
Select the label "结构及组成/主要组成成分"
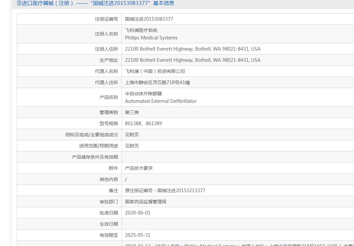click(x=92, y=135)
